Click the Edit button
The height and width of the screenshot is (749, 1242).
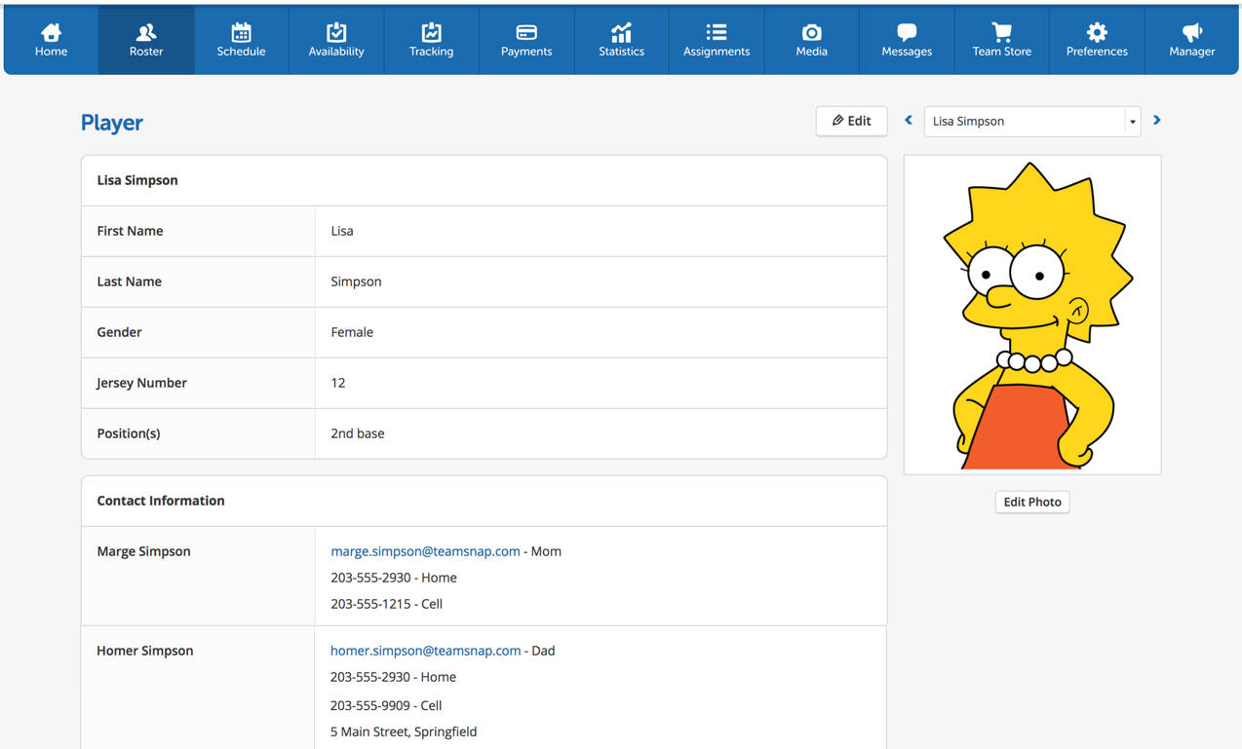pos(851,121)
